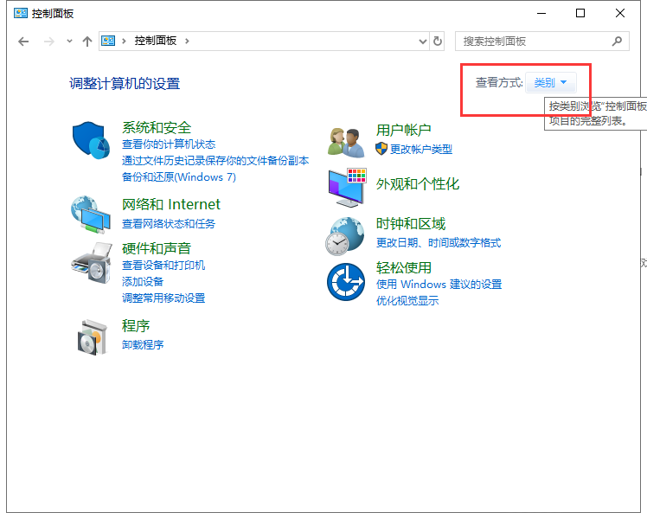
Task: Click the Ease of Access blue circle icon
Action: coord(346,282)
